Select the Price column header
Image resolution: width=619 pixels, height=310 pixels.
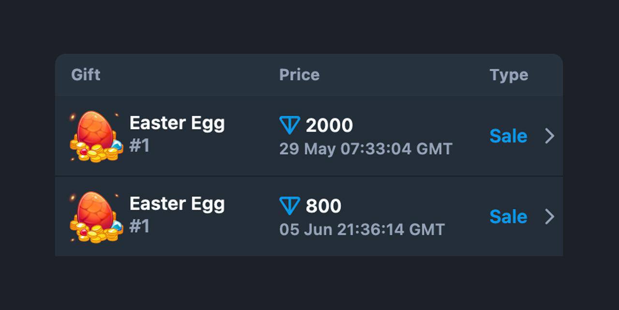point(299,75)
